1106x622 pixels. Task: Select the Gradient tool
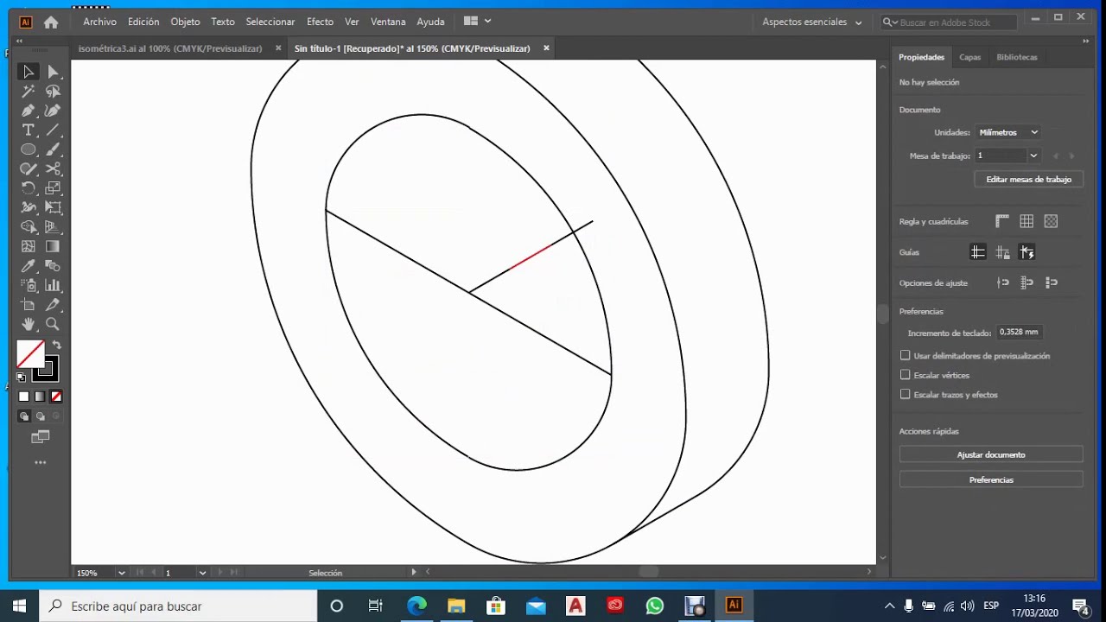coord(53,246)
